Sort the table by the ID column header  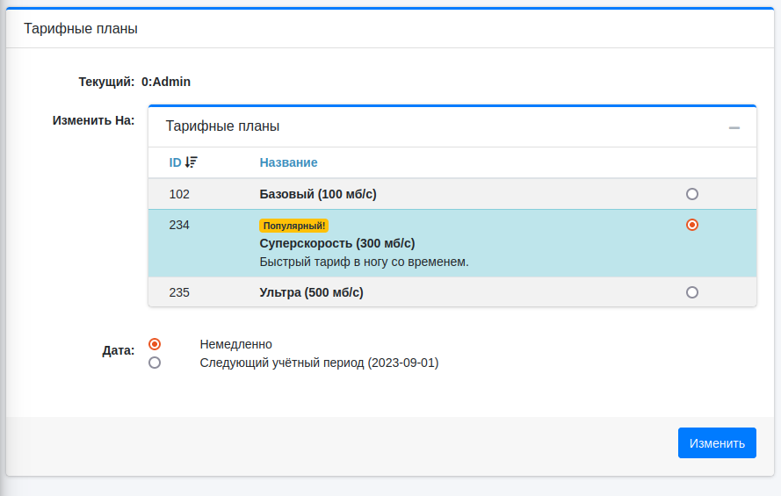pos(175,162)
